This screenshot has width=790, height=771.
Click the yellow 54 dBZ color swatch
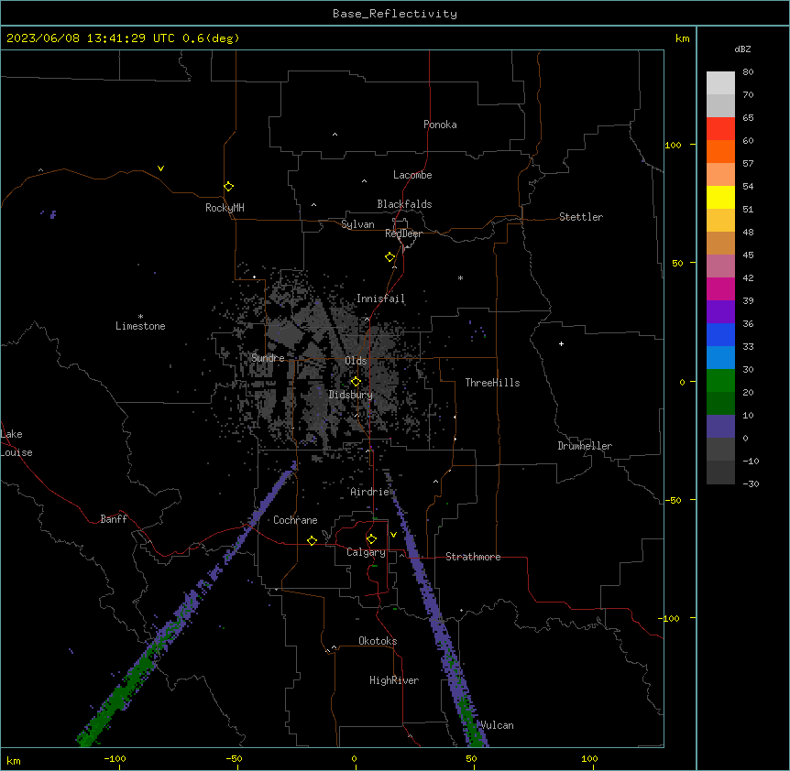(x=720, y=197)
